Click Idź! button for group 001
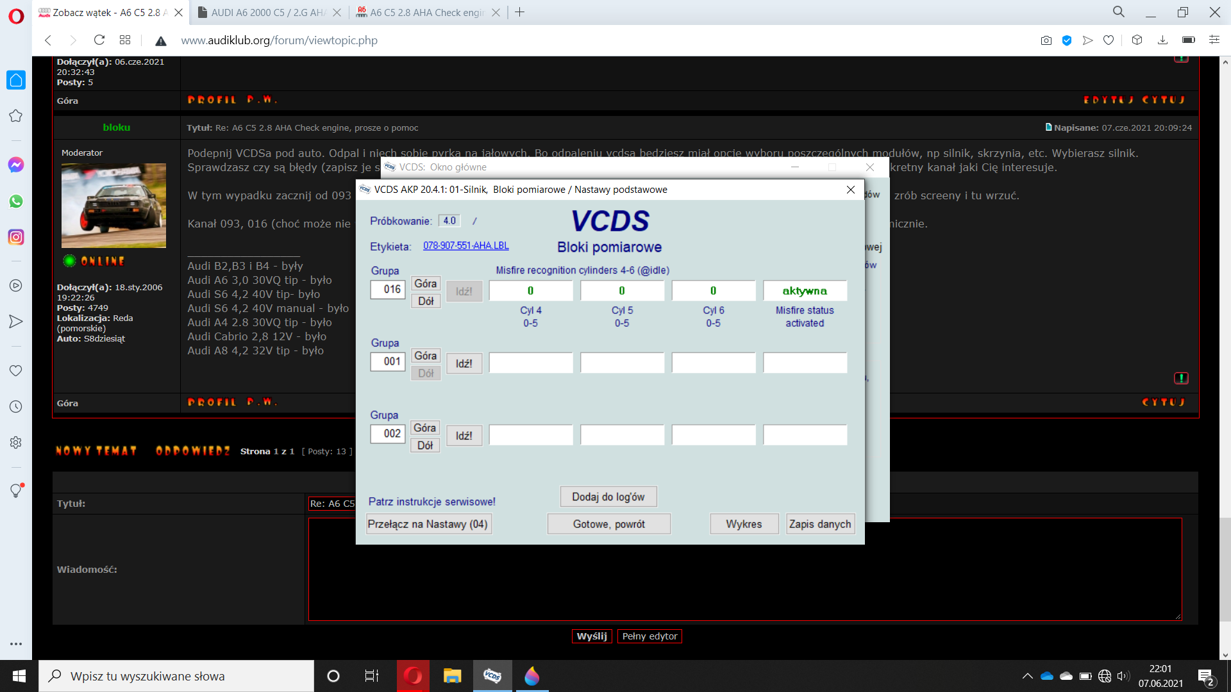The height and width of the screenshot is (692, 1231). (464, 363)
